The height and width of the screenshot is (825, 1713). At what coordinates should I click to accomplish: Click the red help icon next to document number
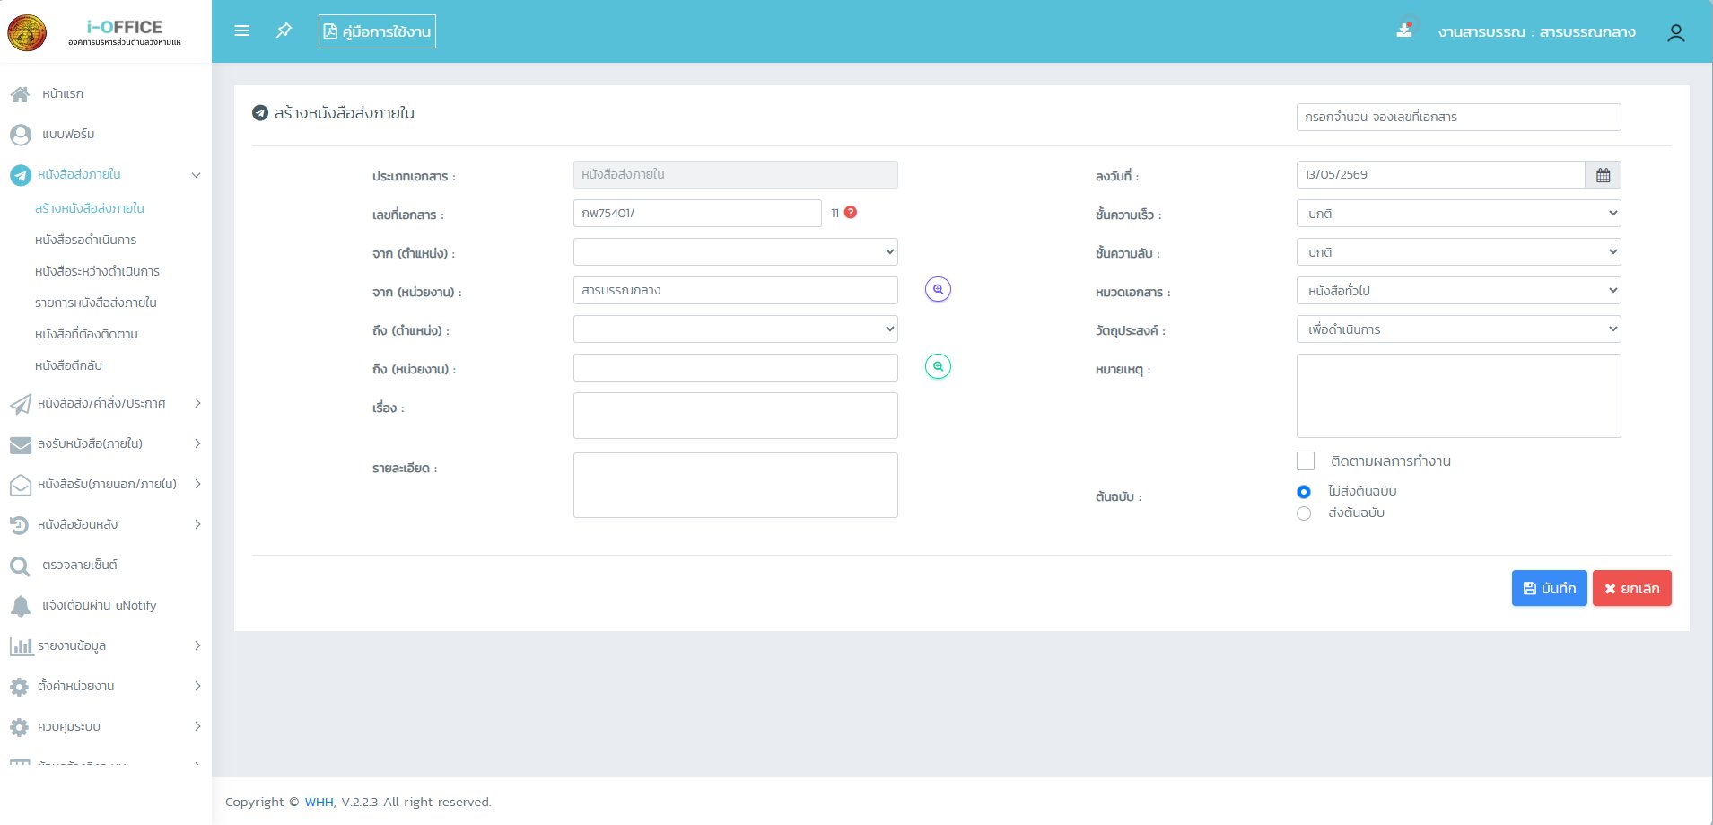851,213
